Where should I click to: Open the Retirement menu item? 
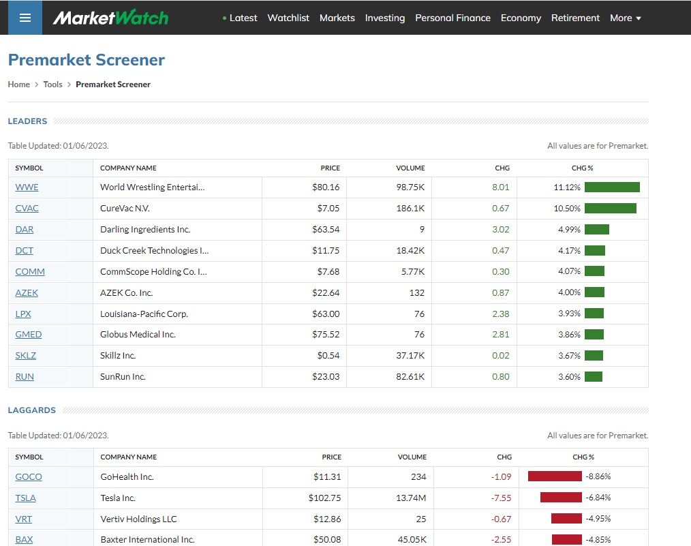click(x=575, y=18)
